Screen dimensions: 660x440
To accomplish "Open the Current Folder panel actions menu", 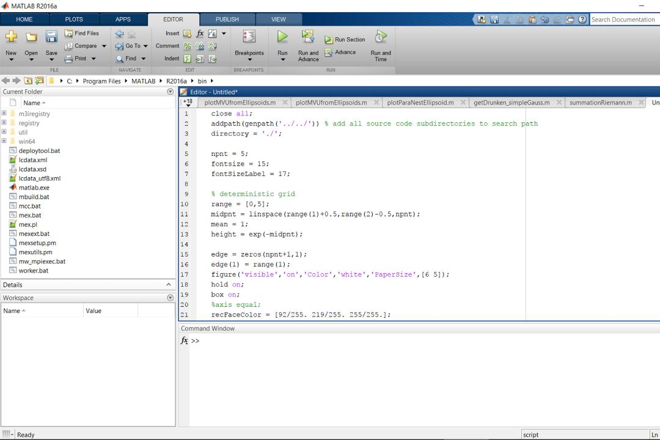I will pyautogui.click(x=170, y=92).
